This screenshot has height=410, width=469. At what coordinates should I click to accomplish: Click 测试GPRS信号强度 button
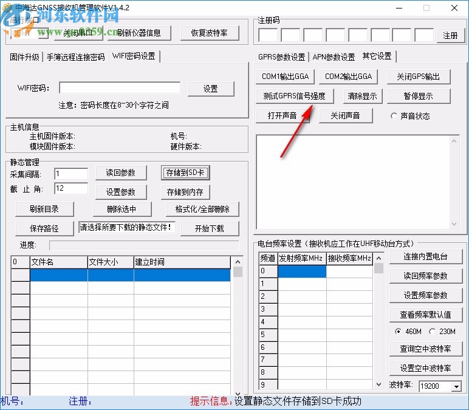295,96
